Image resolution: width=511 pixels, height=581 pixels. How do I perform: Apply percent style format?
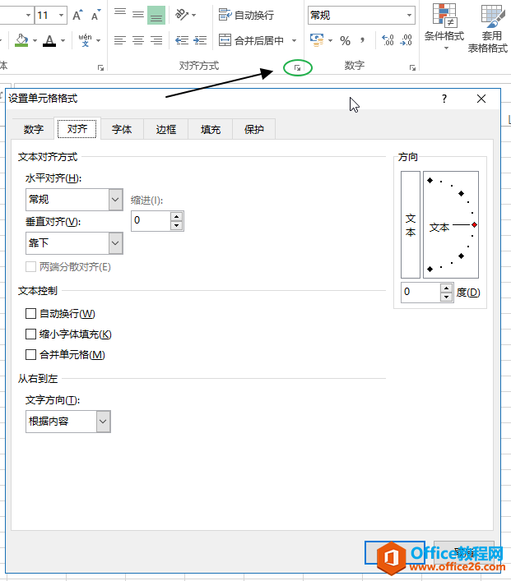(345, 40)
